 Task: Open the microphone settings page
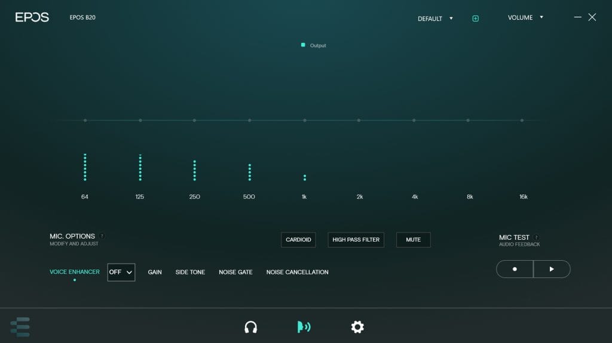[x=304, y=327]
